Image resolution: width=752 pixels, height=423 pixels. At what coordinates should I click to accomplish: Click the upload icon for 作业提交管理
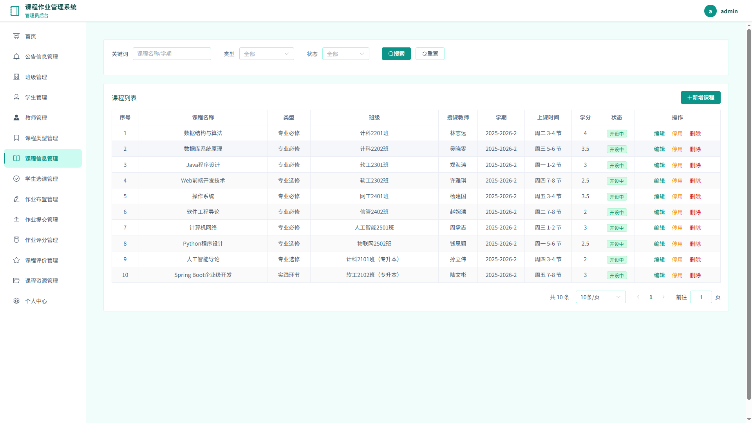pyautogui.click(x=16, y=219)
